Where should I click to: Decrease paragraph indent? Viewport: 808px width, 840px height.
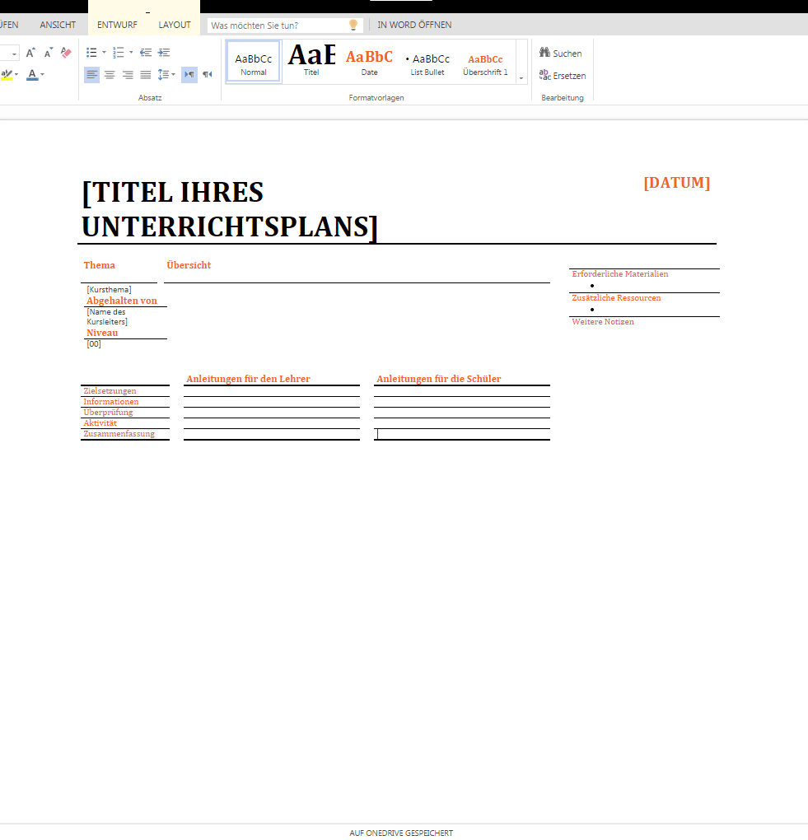coord(146,53)
